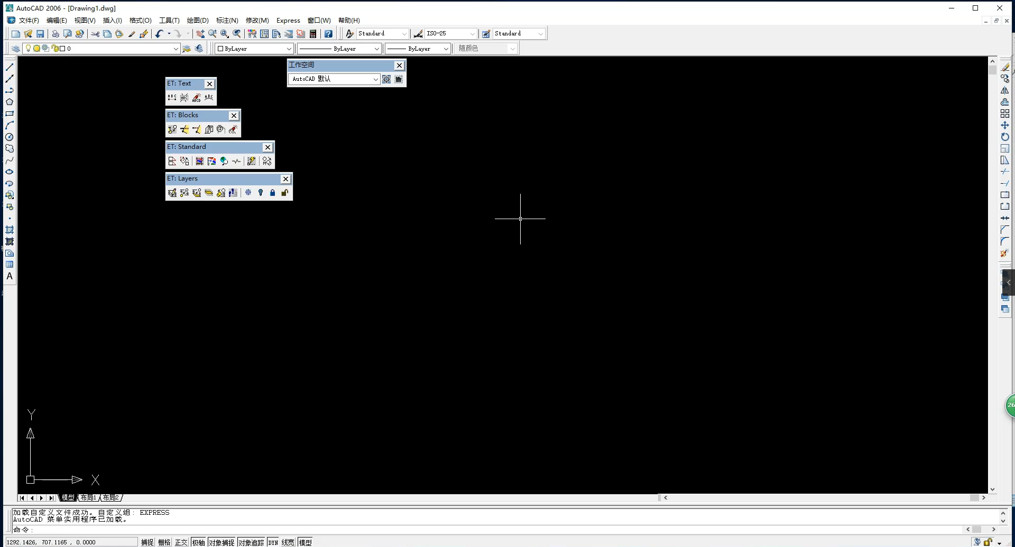The width and height of the screenshot is (1015, 547).
Task: Open the Layer Properties Manager icon
Action: pos(16,49)
